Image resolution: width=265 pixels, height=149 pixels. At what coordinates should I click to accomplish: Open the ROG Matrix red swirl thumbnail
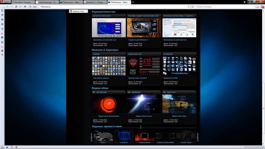coord(108,104)
